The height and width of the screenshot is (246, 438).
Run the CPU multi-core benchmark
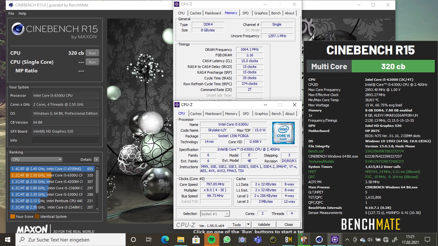tap(92, 53)
